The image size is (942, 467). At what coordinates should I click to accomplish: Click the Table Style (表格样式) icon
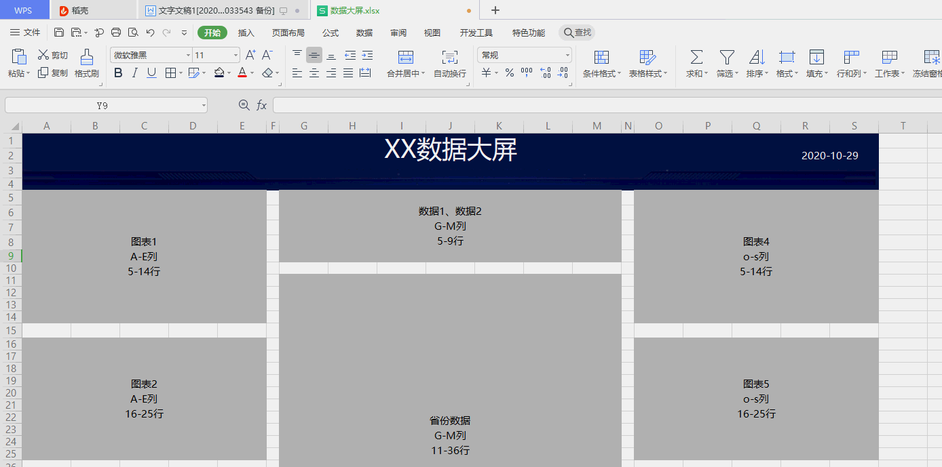click(647, 57)
